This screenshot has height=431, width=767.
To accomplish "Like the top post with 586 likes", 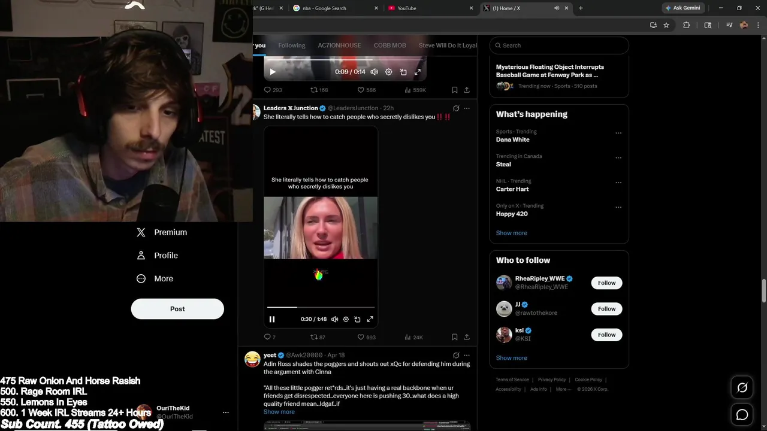I will (366, 90).
